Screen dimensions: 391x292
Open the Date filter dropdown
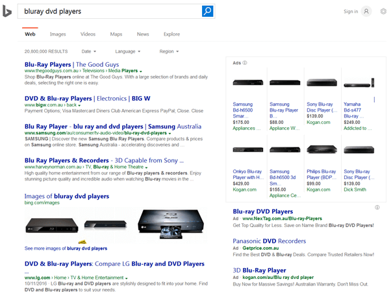pos(88,51)
